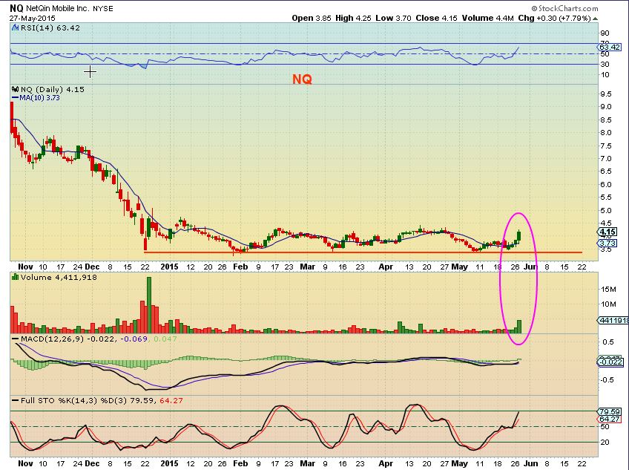Screen dimensions: 629x470
Task: Click the 90 level on RSI axis
Action: pos(605,33)
